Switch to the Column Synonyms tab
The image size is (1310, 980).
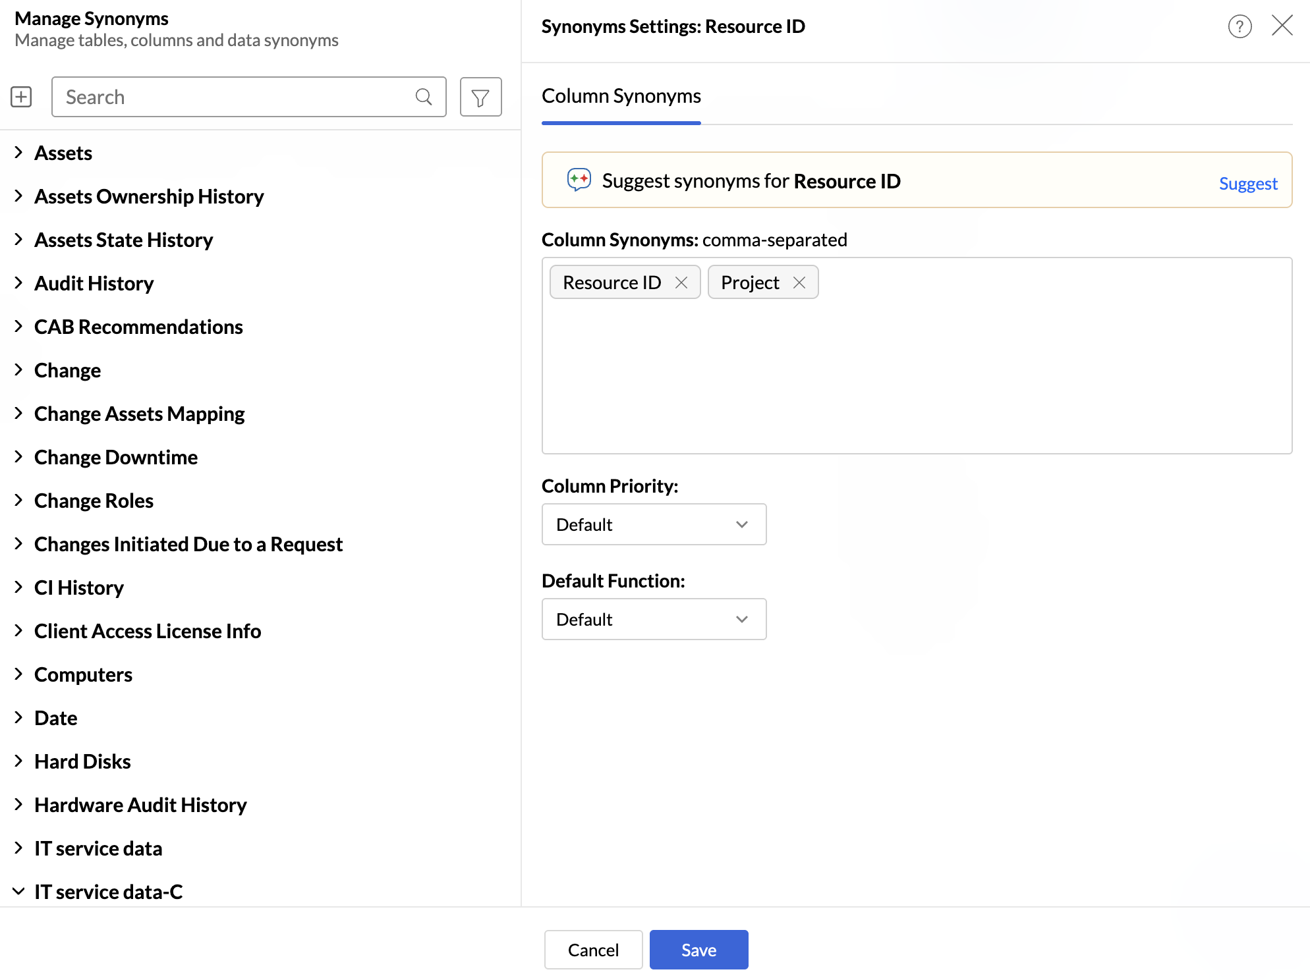621,96
